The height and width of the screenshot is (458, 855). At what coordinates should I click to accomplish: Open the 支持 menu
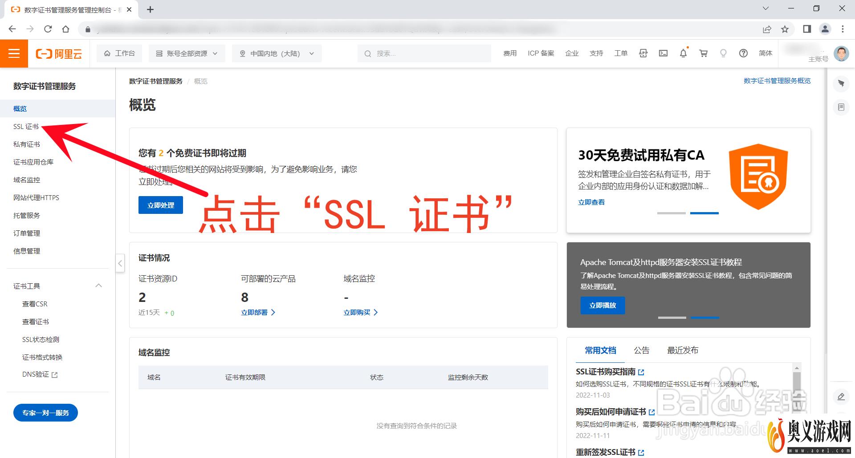(596, 53)
